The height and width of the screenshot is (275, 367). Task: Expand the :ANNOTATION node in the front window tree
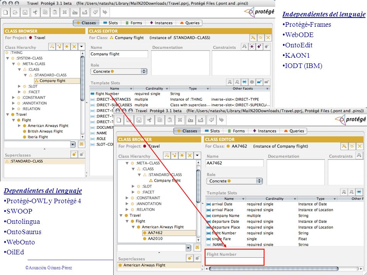pos(127,204)
